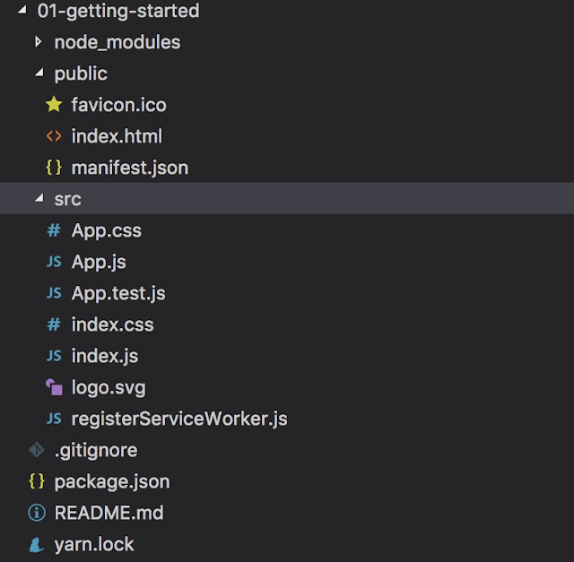
Task: Collapse the 01-getting-started root folder arrow
Action: click(x=22, y=10)
